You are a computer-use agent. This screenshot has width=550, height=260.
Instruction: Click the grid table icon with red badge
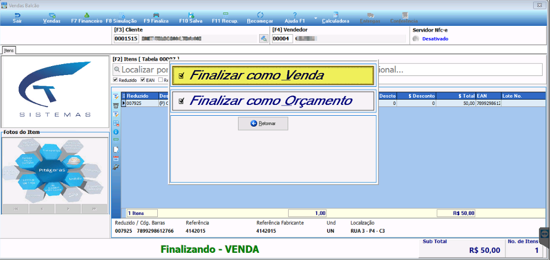[x=116, y=123]
